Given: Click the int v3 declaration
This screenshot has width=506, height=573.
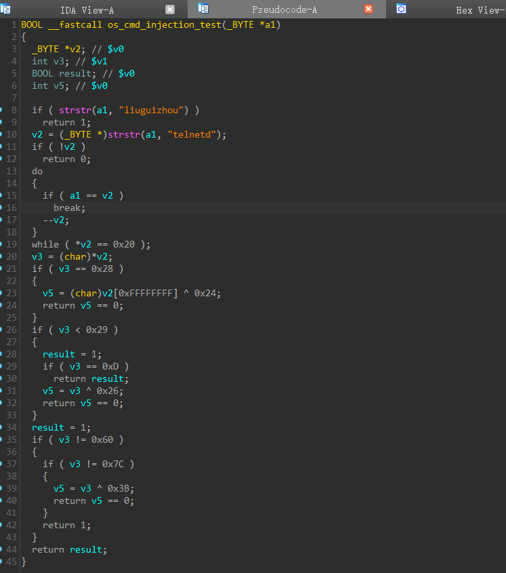Looking at the screenshot, I should [50, 62].
